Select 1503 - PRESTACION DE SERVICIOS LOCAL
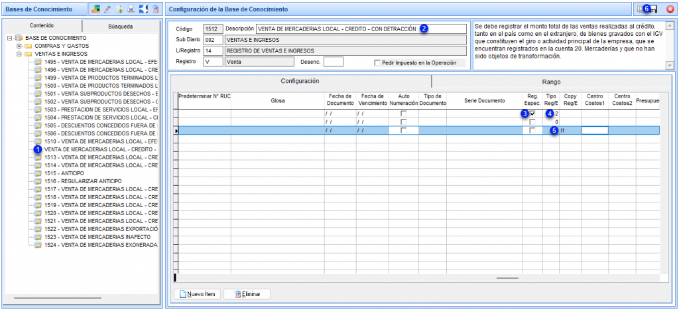This screenshot has height=310, width=679. pos(101,110)
